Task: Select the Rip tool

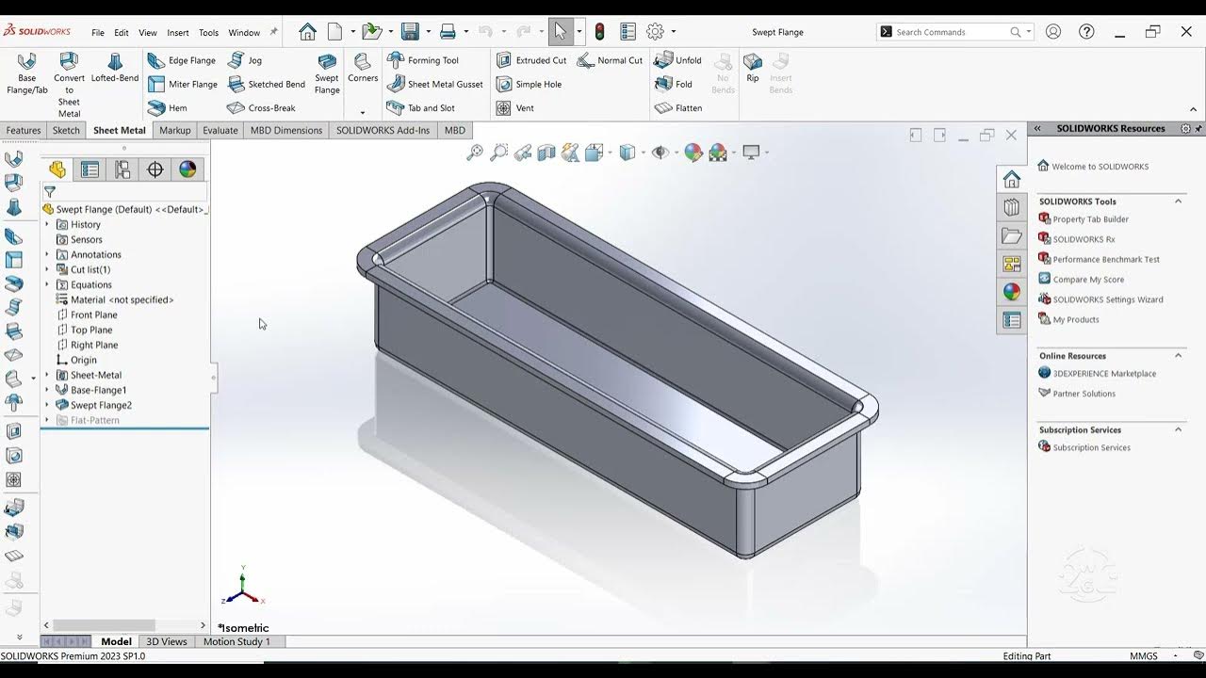Action: point(753,68)
